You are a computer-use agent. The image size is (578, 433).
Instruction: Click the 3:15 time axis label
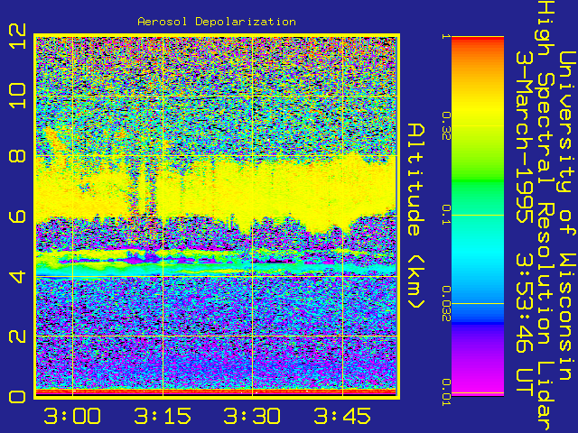click(163, 416)
